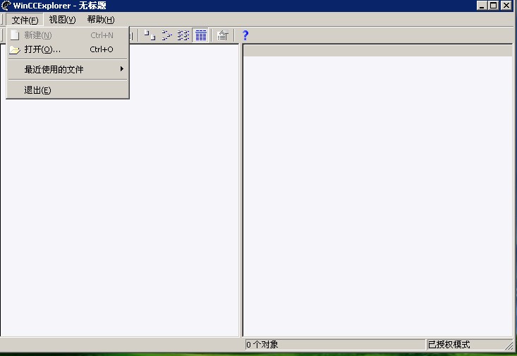Click the vertical splitter between panes
Viewport: 517px width, 356px height.
241,190
